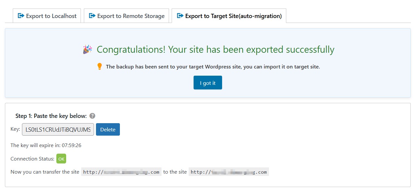The width and height of the screenshot is (416, 190).
Task: Click the export icon on Export to Localhost tab
Action: pos(20,15)
